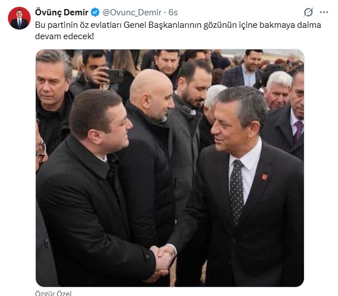Click the 'devam edecek!' text line
The width and height of the screenshot is (338, 296).
64,36
